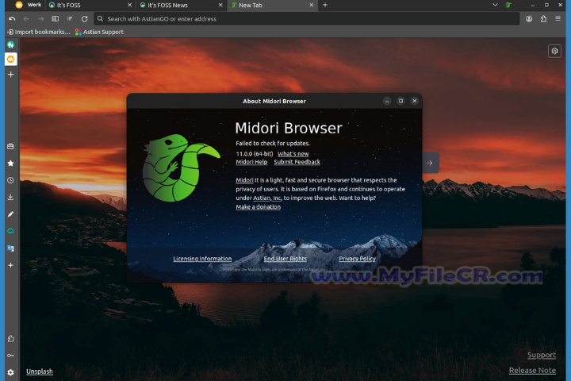Viewport: 571px width, 381px height.
Task: Open a new tab with plus button
Action: tap(325, 5)
